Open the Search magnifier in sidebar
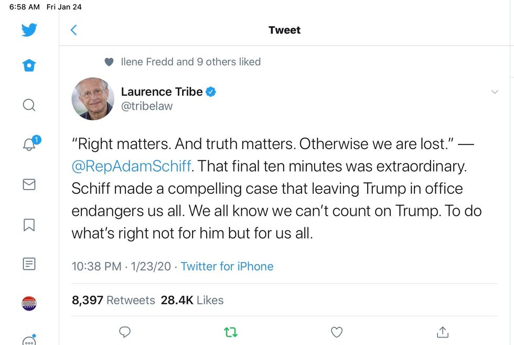 (x=29, y=105)
